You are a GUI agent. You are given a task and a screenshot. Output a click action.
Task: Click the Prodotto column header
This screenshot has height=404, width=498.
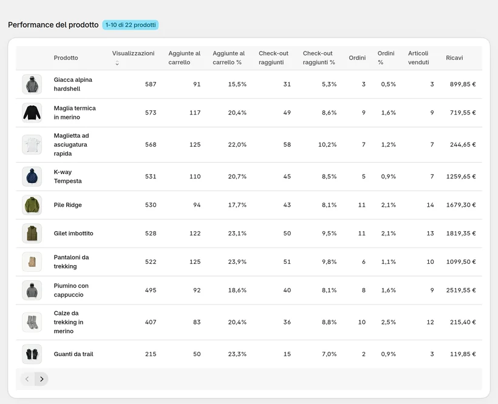tap(66, 58)
